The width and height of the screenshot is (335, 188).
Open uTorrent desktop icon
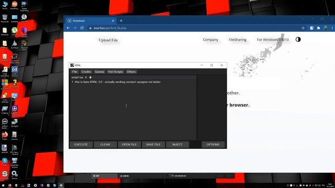coord(15,31)
